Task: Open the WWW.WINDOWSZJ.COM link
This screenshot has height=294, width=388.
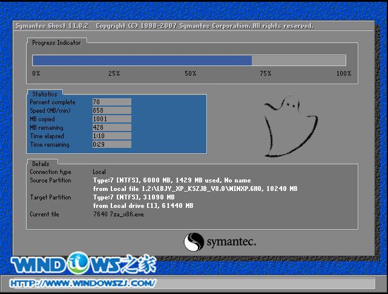Action: coord(85,283)
